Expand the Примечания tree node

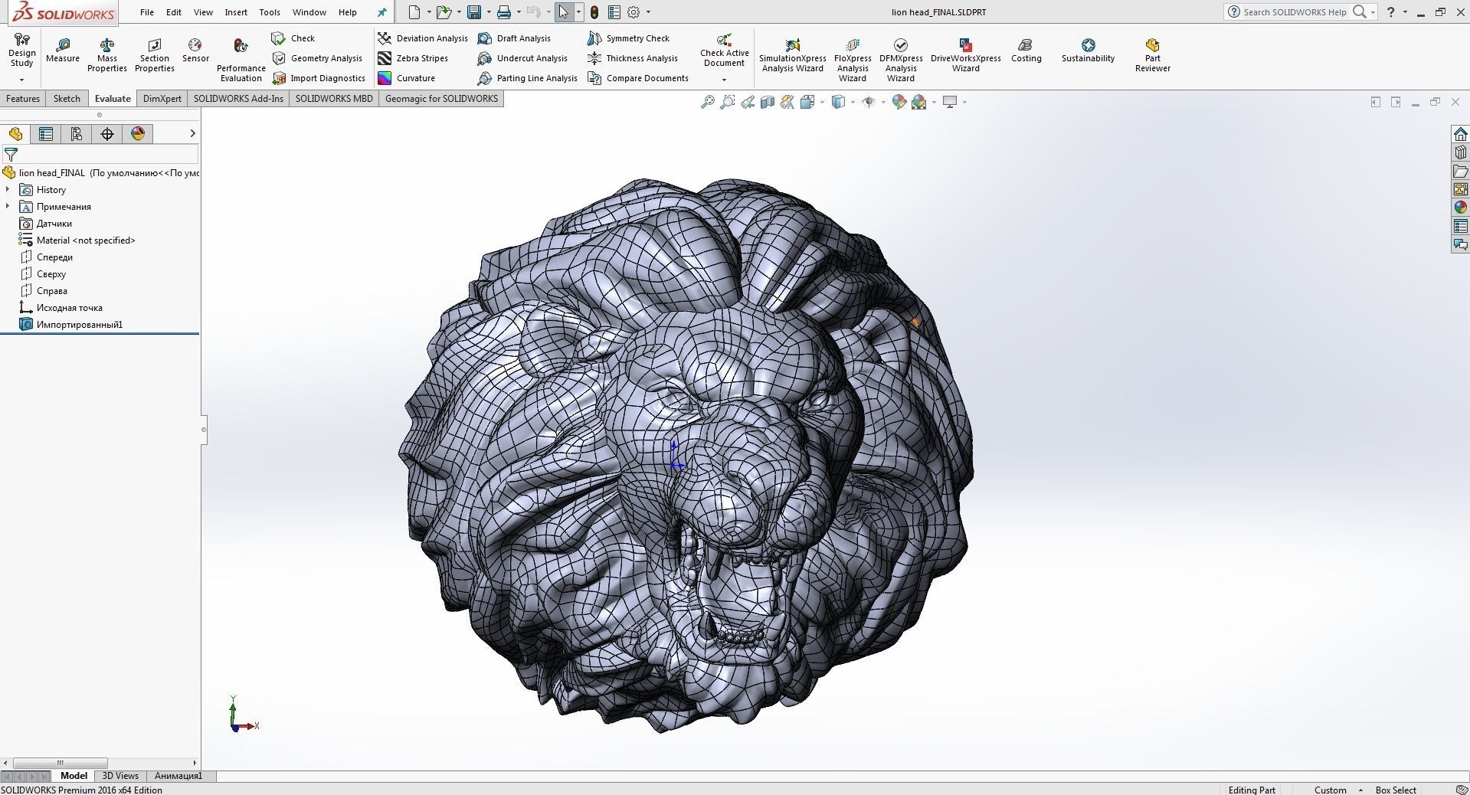8,206
